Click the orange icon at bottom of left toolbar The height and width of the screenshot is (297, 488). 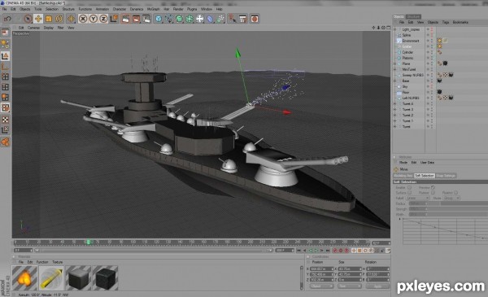click(x=5, y=142)
